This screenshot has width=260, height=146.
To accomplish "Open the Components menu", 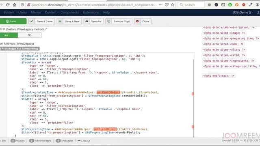I will click(69, 13).
